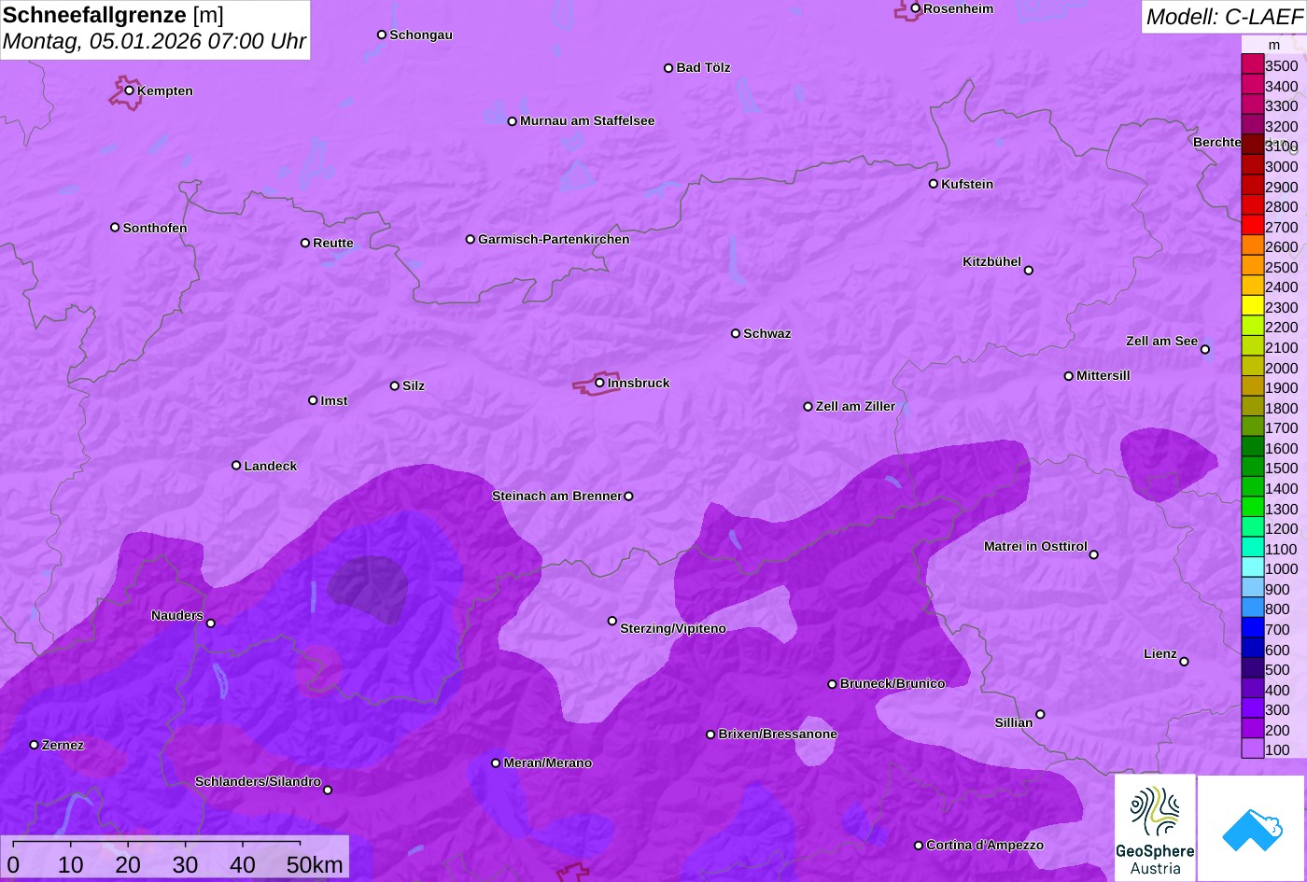
Task: Click the 2300 m yellow legend swatch
Action: [1253, 305]
